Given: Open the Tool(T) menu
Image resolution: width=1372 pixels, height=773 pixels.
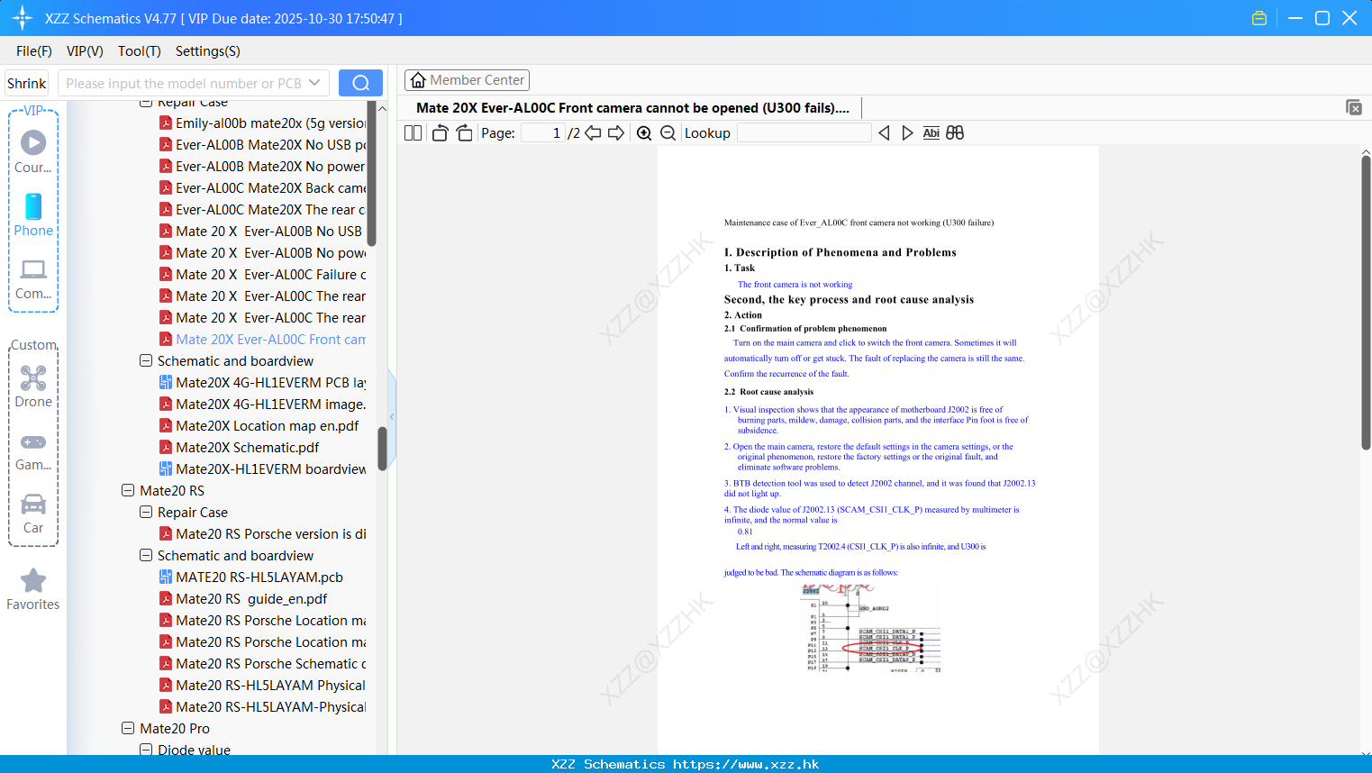Looking at the screenshot, I should (140, 51).
